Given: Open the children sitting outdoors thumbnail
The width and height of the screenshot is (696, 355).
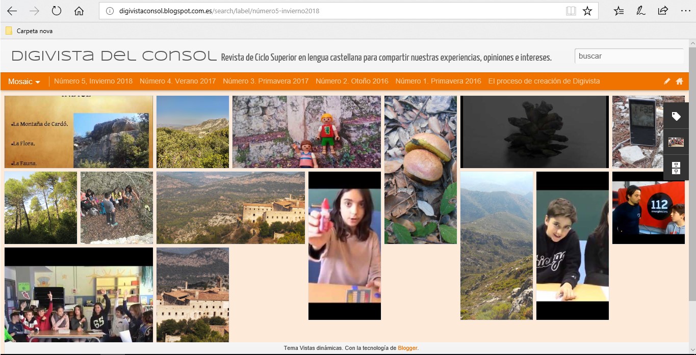Looking at the screenshot, I should [x=117, y=208].
